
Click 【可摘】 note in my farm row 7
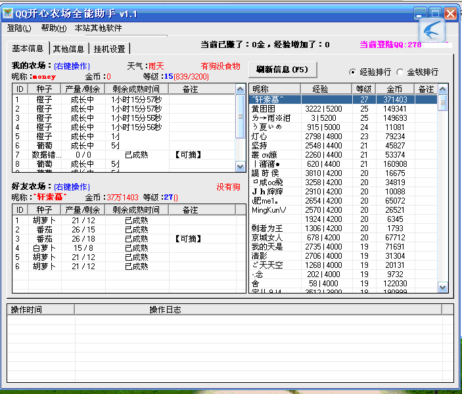point(188,154)
